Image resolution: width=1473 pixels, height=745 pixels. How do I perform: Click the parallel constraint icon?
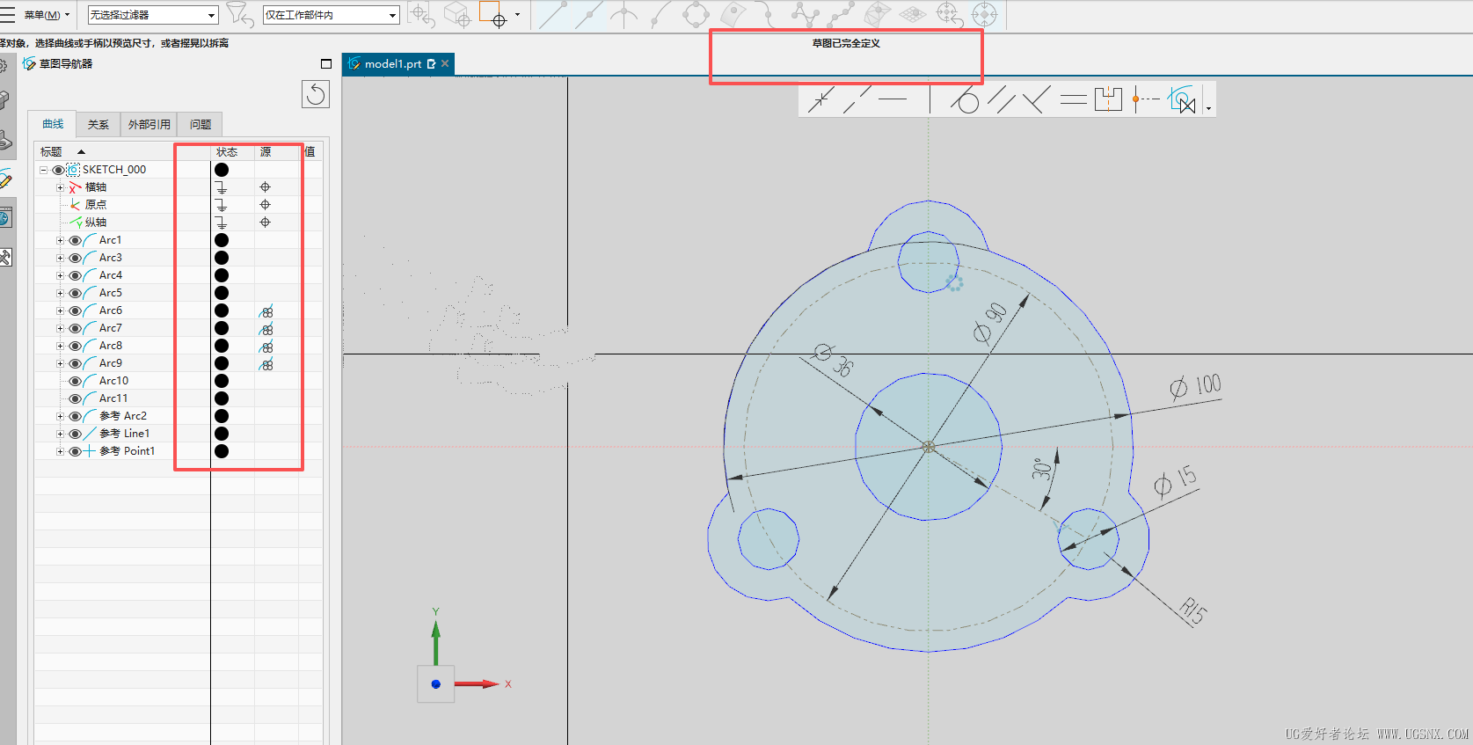click(1001, 99)
